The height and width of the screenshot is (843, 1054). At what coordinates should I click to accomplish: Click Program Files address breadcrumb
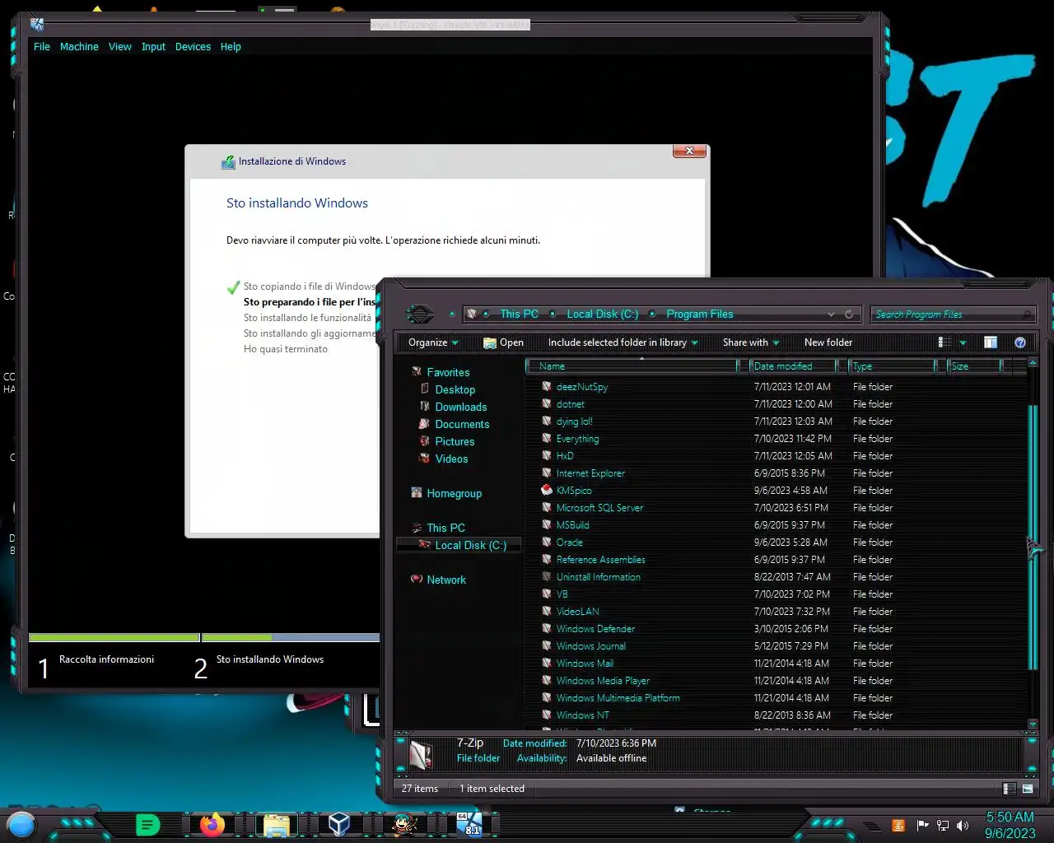coord(700,314)
